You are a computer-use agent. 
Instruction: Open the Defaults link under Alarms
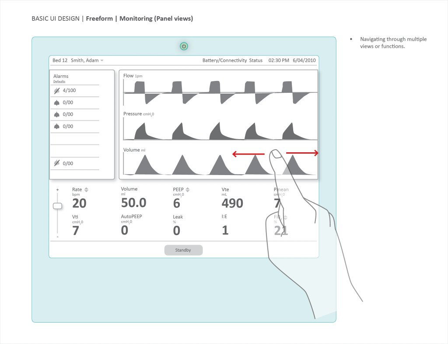point(59,81)
